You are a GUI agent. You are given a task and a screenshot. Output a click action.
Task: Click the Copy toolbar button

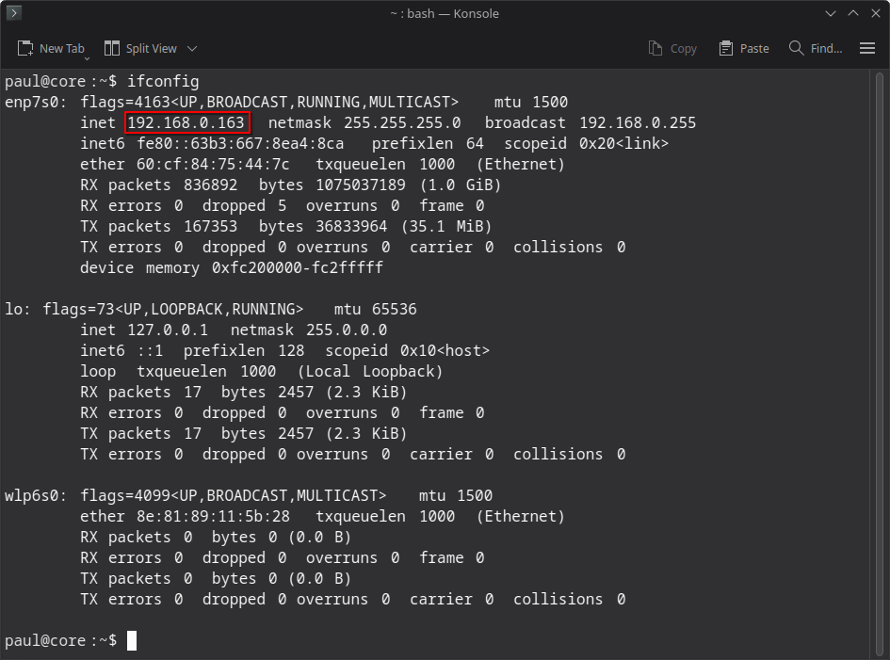point(672,48)
